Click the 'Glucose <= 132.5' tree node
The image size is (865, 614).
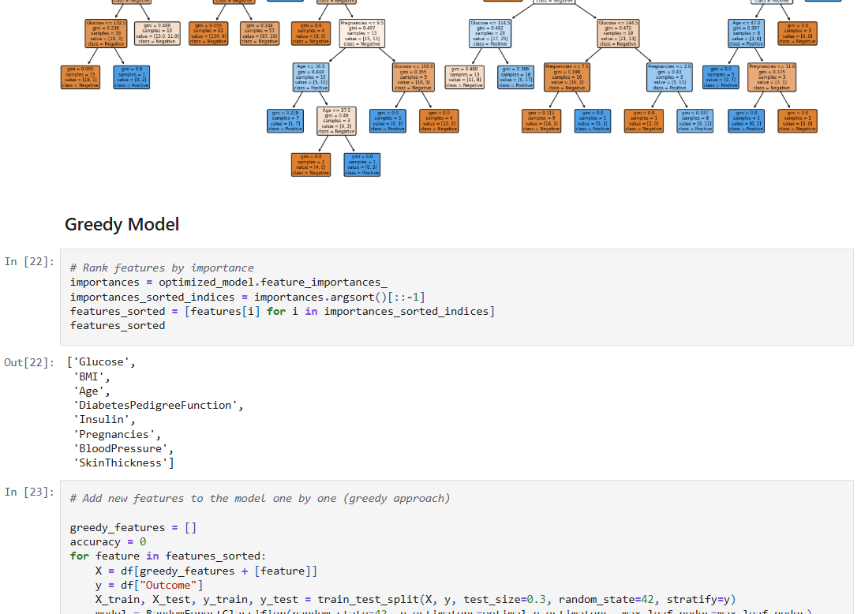(x=105, y=33)
